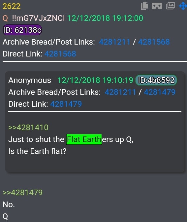Open the VR goggles icon view
187x222 pixels.
pos(157,6)
